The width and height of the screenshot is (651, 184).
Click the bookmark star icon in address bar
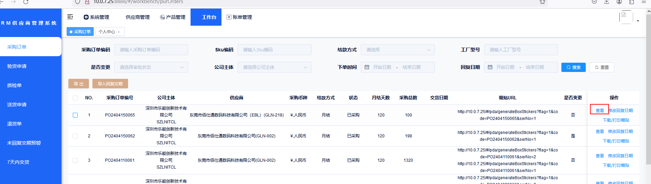click(542, 2)
